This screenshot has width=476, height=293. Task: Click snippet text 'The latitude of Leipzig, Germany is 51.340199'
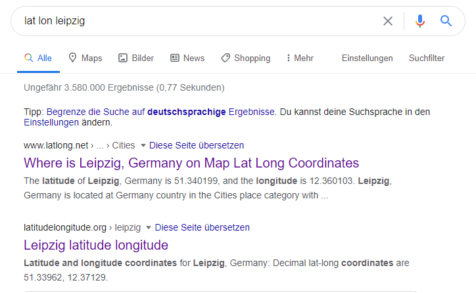click(x=121, y=181)
